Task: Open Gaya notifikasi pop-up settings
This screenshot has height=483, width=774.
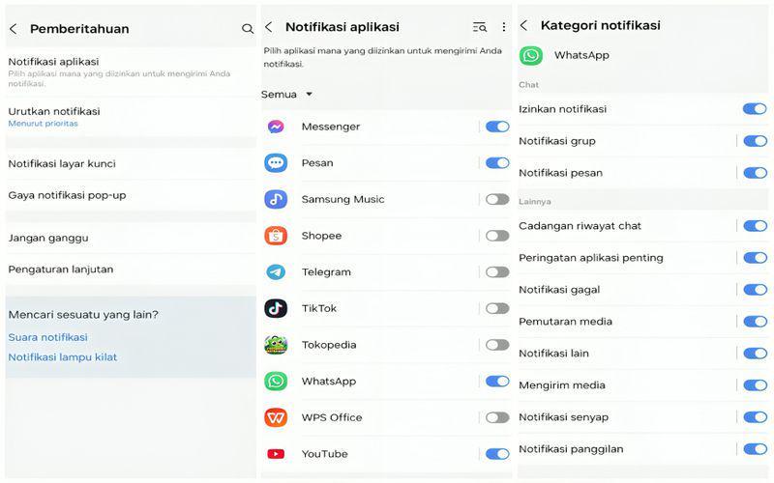Action: (x=131, y=195)
